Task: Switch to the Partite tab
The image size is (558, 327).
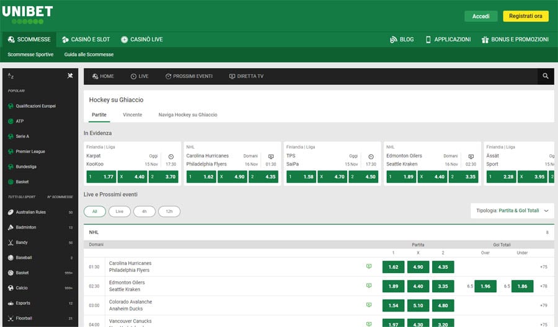Action: tap(99, 115)
